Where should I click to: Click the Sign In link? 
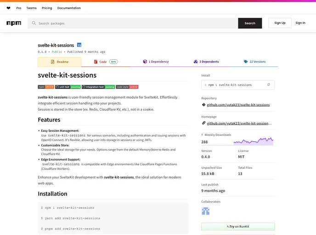click(300, 23)
